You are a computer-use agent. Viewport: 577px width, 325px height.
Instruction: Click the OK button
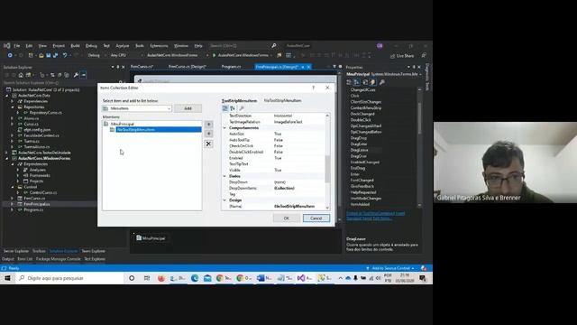pyautogui.click(x=287, y=218)
